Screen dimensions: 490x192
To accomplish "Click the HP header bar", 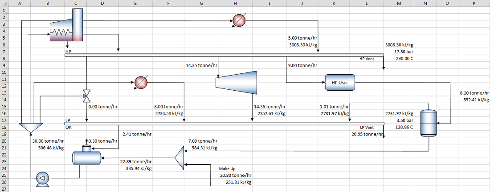I will coord(224,55).
